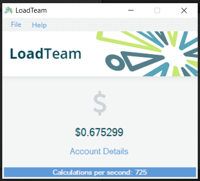Click the large dollar sign icon
The height and width of the screenshot is (181, 200).
pos(100,103)
